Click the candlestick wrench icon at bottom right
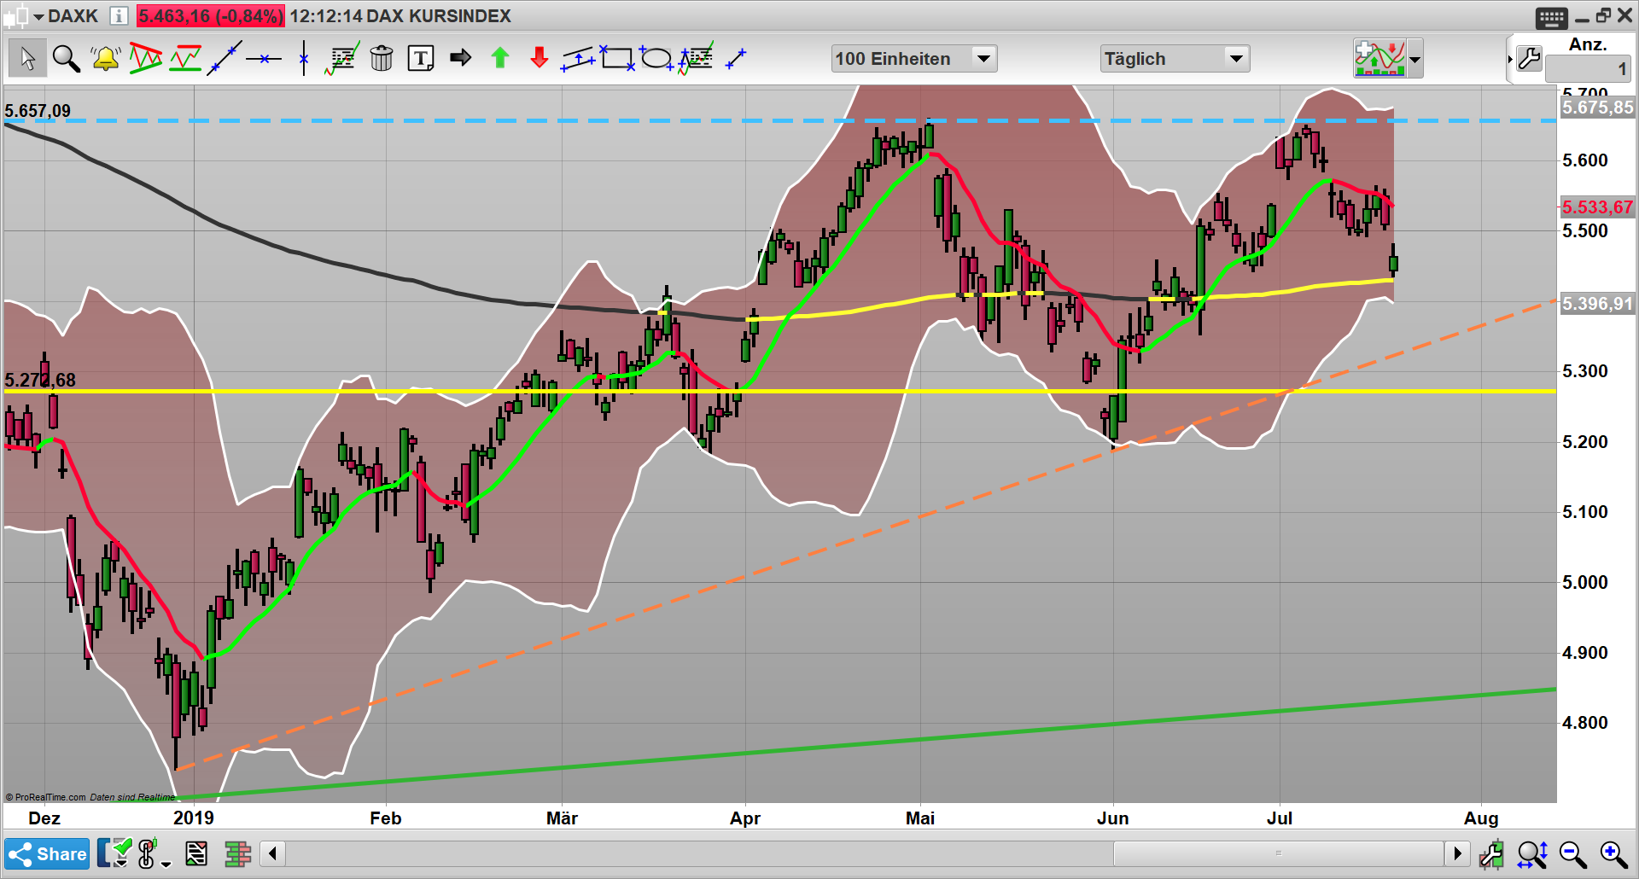The height and width of the screenshot is (879, 1639). coord(1491,853)
